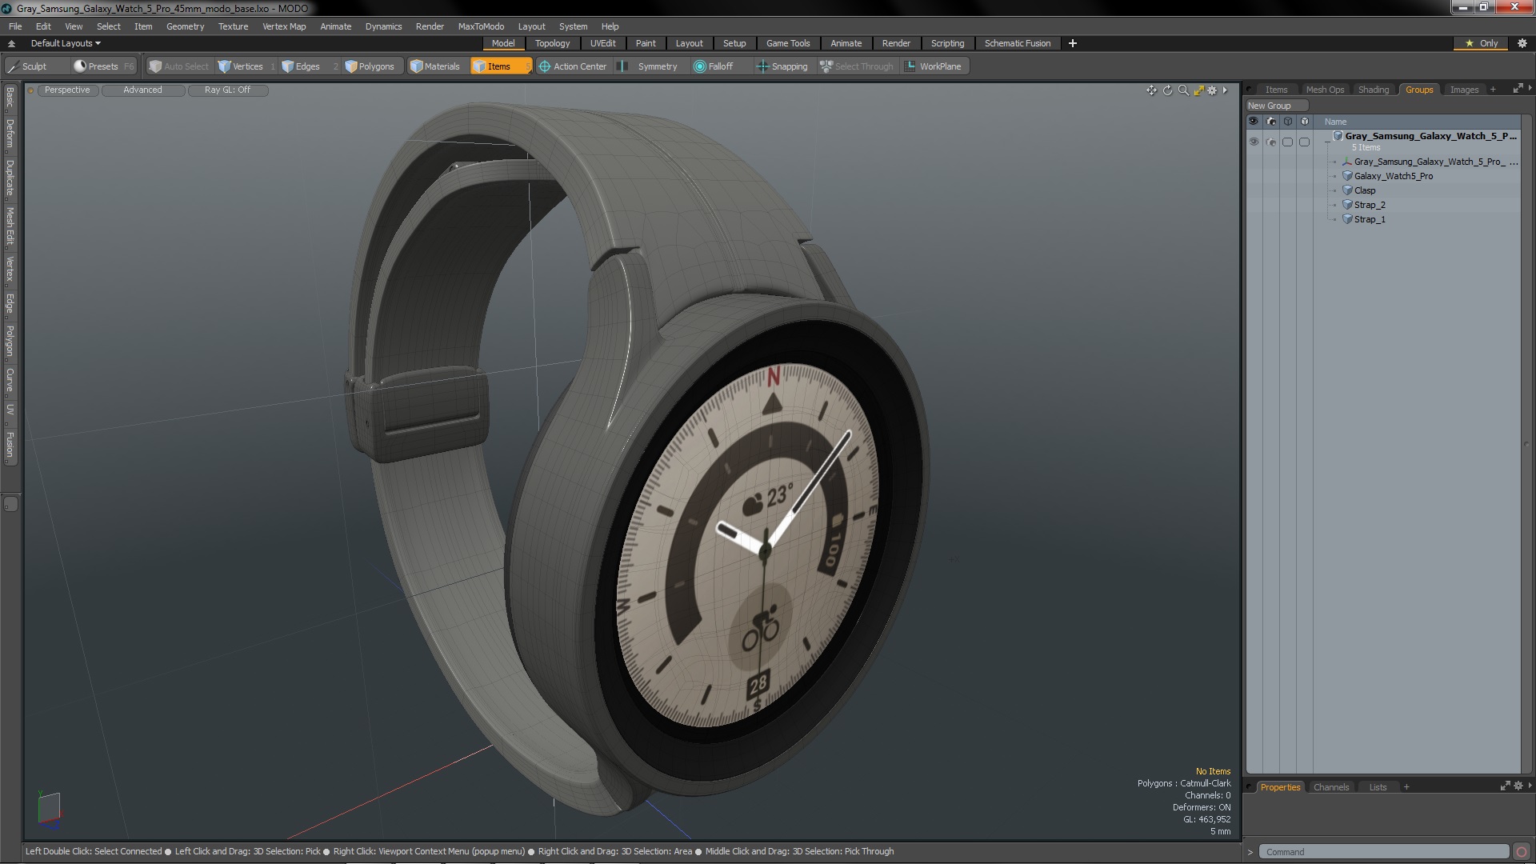Toggle Ray GL: Off button
The height and width of the screenshot is (864, 1536).
[227, 90]
